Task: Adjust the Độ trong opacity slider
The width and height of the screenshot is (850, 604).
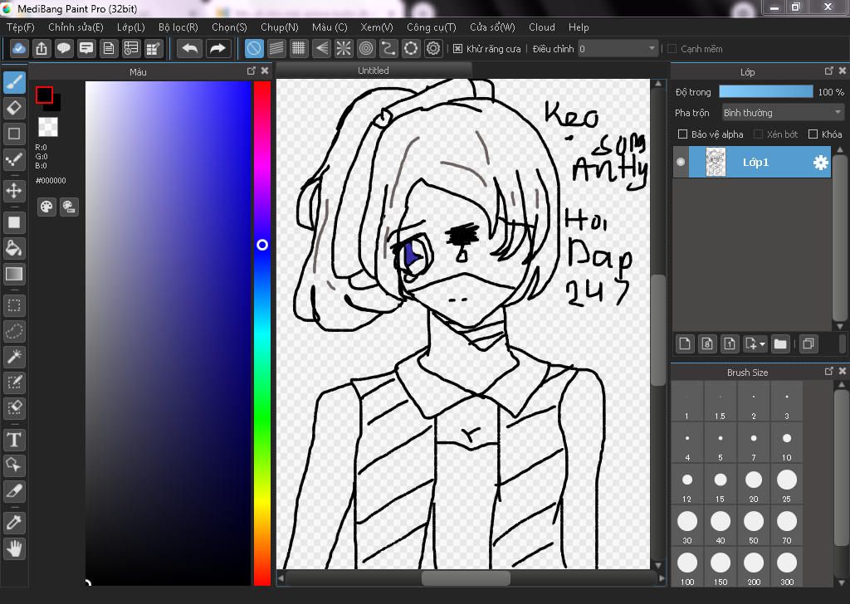Action: [x=766, y=91]
